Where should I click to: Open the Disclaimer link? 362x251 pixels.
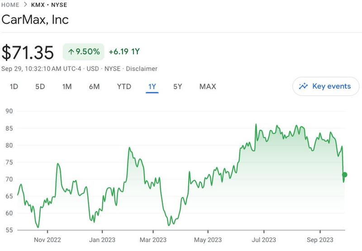pyautogui.click(x=142, y=69)
